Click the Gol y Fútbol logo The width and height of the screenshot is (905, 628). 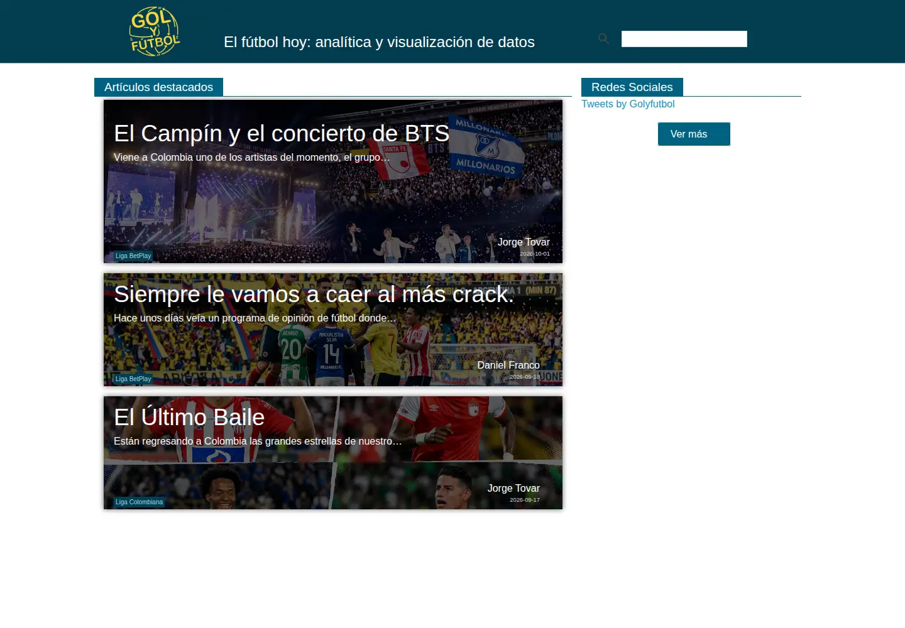pos(155,31)
